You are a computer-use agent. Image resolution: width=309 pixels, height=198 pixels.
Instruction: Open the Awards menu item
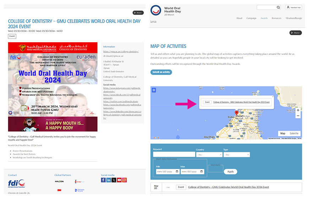click(264, 18)
